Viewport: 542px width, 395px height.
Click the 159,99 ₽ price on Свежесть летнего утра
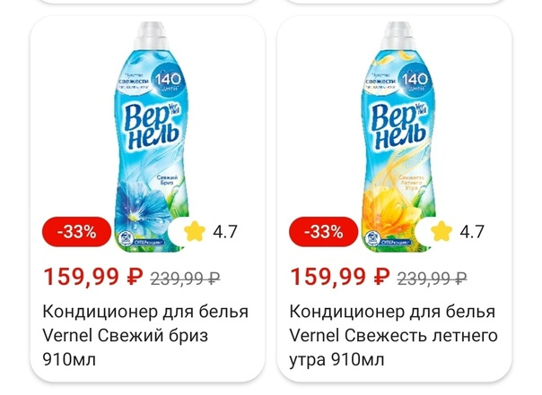[339, 277]
